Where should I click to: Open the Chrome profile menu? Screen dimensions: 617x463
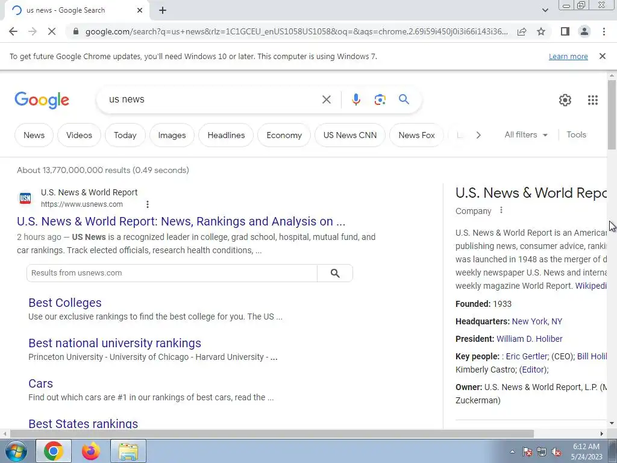(x=584, y=31)
